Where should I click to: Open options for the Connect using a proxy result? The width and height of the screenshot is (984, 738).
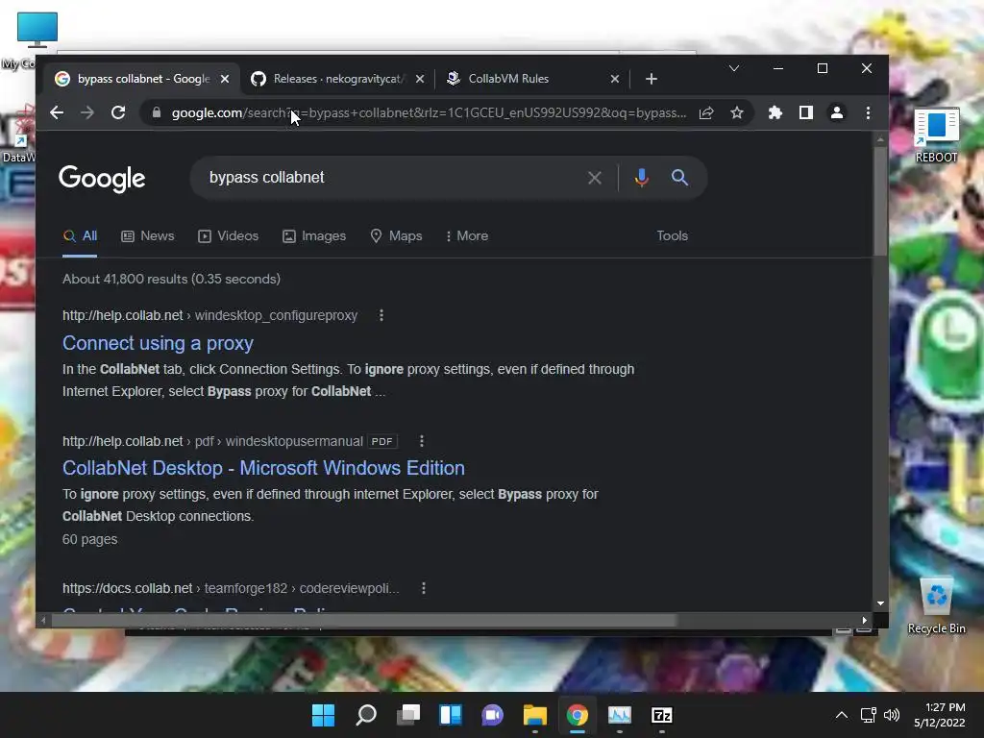pos(381,315)
